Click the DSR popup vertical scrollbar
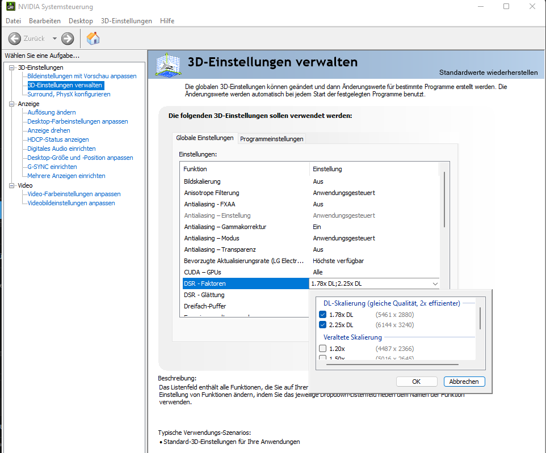 (480, 318)
